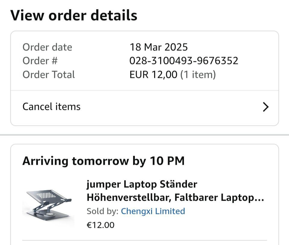Click the gray separator between the cards
289x245 pixels.
point(144,135)
